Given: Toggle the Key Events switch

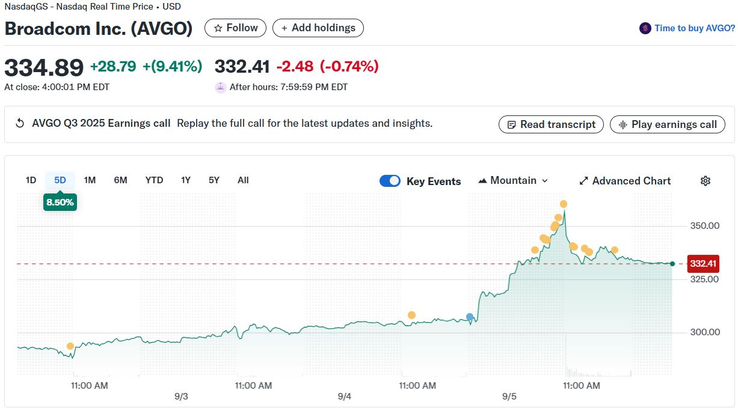Looking at the screenshot, I should [x=390, y=181].
